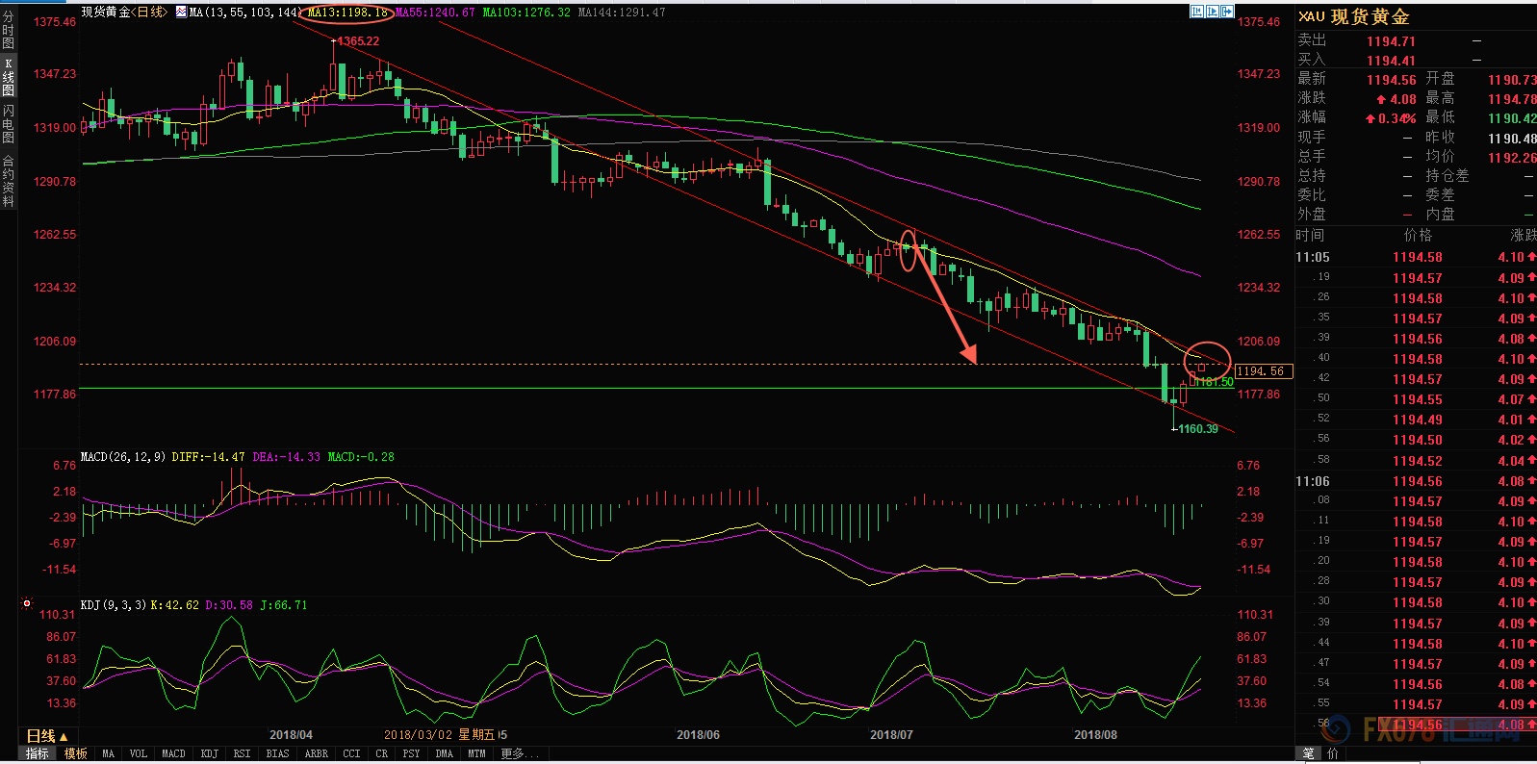Click the 最低 value 1190.42
1537x764 pixels.
click(1512, 118)
